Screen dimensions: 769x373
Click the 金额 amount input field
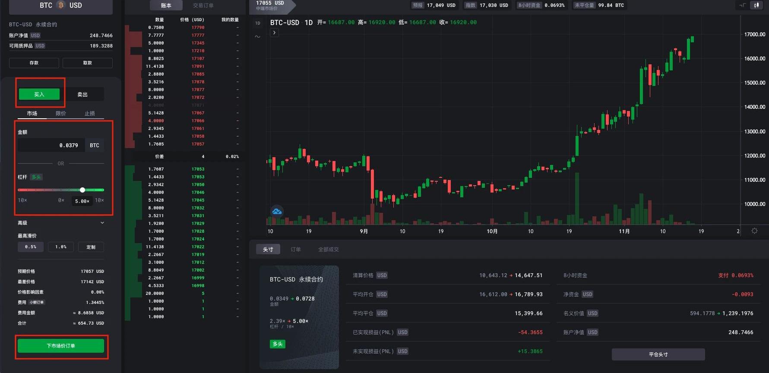51,145
